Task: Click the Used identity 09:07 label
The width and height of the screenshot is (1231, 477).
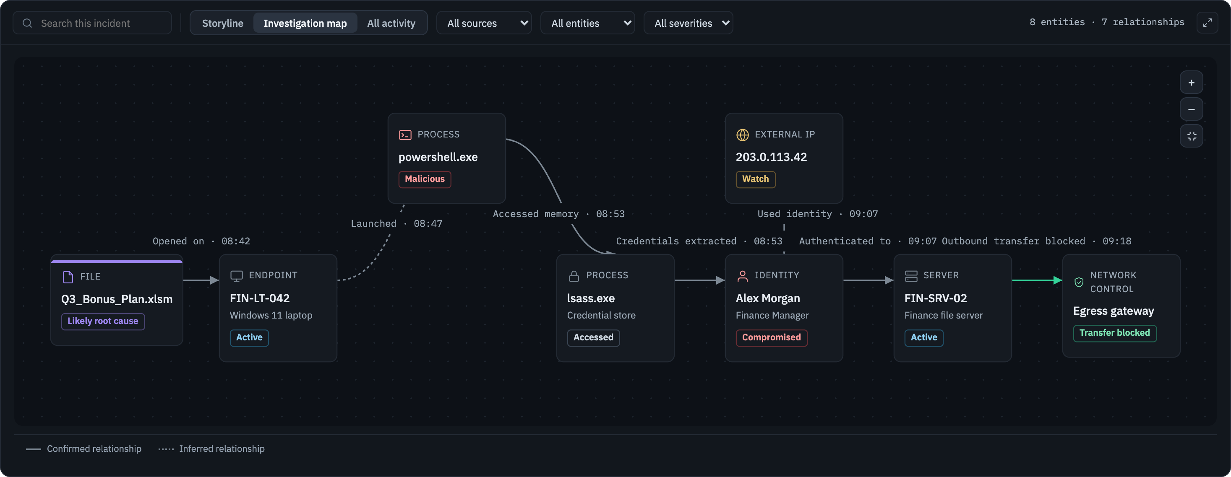Action: (x=818, y=214)
